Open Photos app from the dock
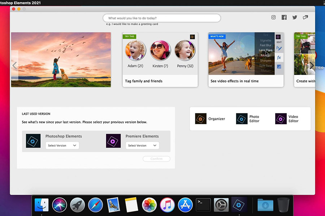Image resolution: width=325 pixels, height=216 pixels. coord(149,205)
